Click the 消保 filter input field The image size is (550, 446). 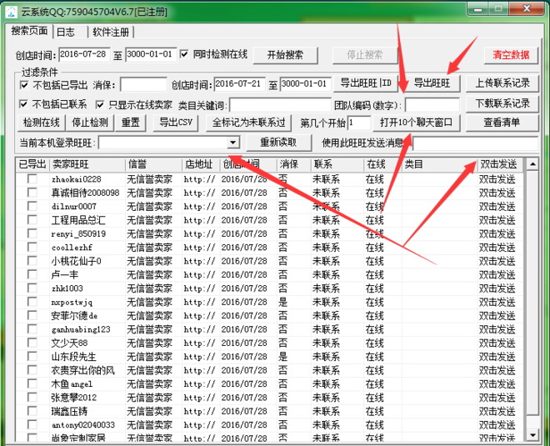tap(143, 84)
